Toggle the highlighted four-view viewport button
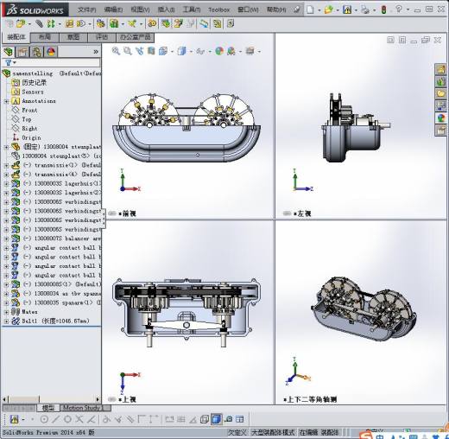The width and height of the screenshot is (449, 439). (217, 419)
